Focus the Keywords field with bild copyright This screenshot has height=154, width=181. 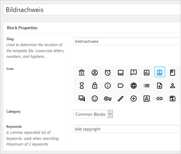[x=126, y=129]
